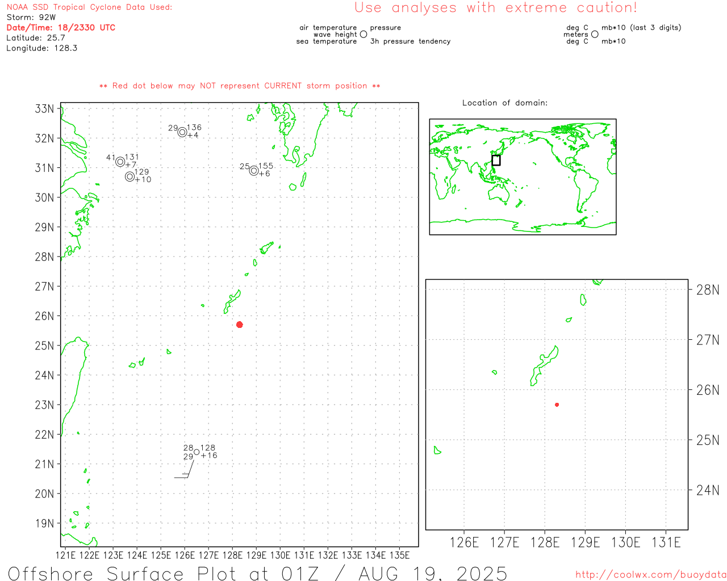The image size is (727, 581).
Task: Click the wave height legend circle
Action: (x=363, y=34)
